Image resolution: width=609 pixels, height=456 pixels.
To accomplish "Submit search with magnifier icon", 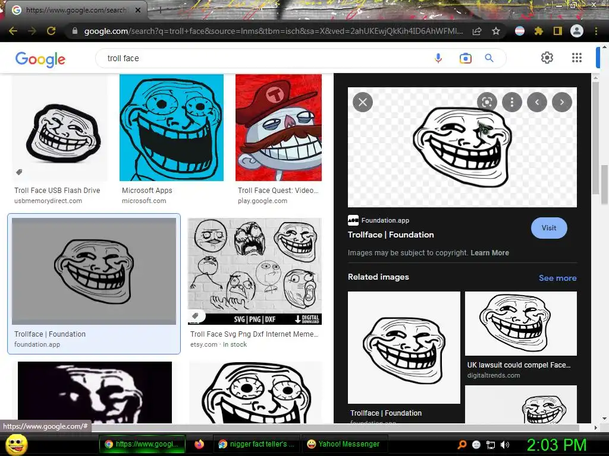I will pyautogui.click(x=489, y=58).
